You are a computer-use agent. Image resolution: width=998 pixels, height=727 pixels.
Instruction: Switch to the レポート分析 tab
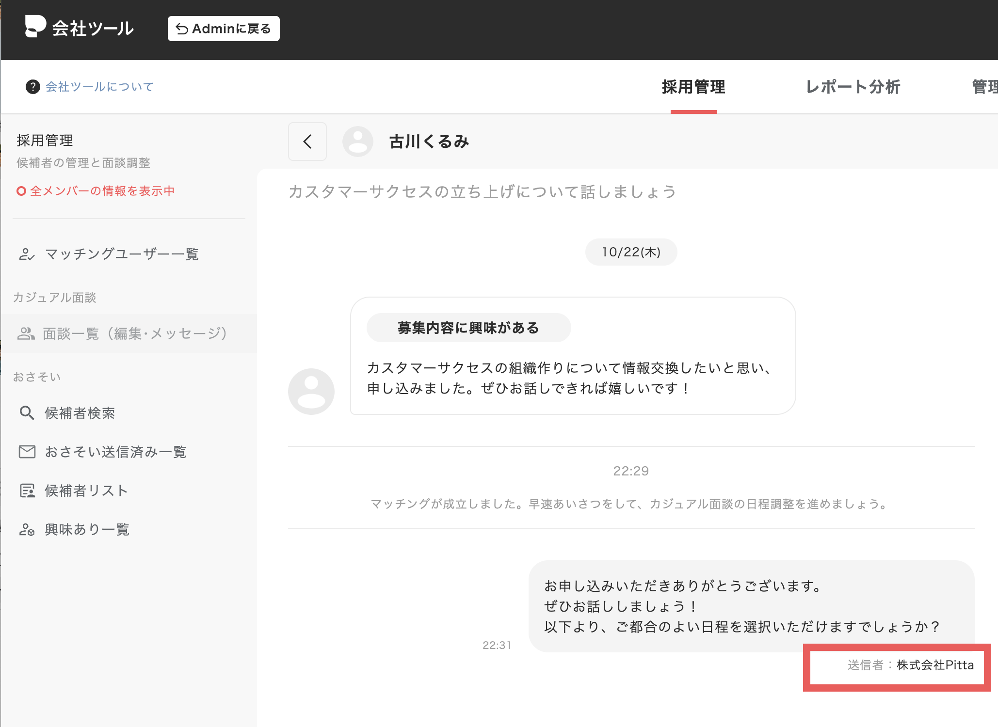click(x=853, y=87)
